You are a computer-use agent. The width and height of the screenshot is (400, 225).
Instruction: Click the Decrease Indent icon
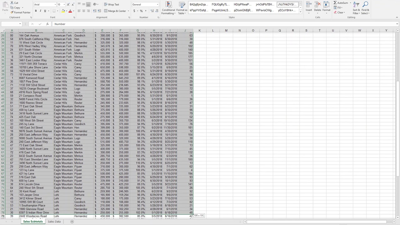pyautogui.click(x=95, y=11)
